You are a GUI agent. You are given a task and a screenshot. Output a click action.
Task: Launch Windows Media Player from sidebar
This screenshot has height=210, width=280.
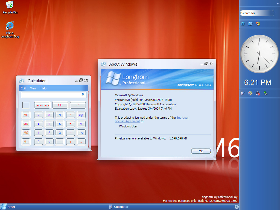[258, 24]
